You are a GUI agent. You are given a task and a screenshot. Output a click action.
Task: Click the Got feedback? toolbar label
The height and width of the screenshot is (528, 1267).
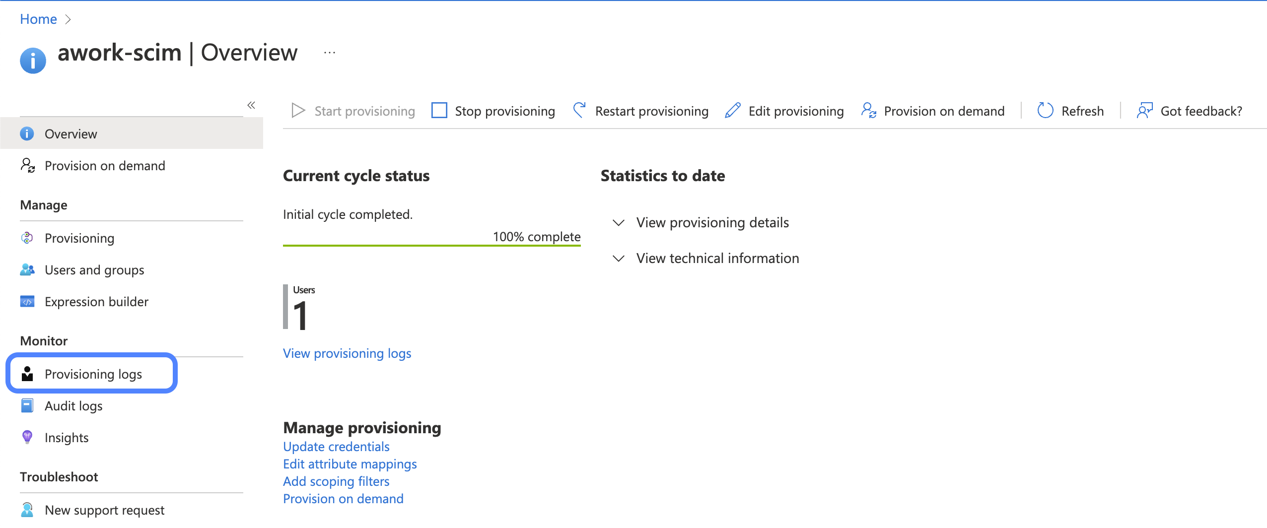tap(1201, 111)
